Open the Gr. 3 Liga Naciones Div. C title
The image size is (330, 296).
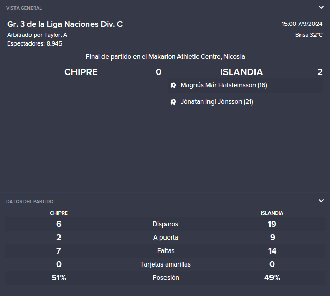pyautogui.click(x=65, y=24)
